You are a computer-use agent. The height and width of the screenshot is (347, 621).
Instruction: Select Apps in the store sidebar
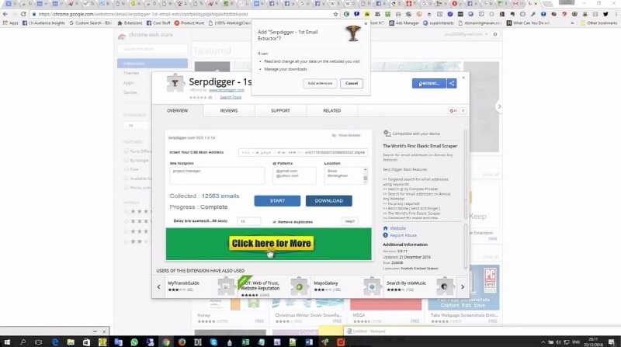[128, 83]
